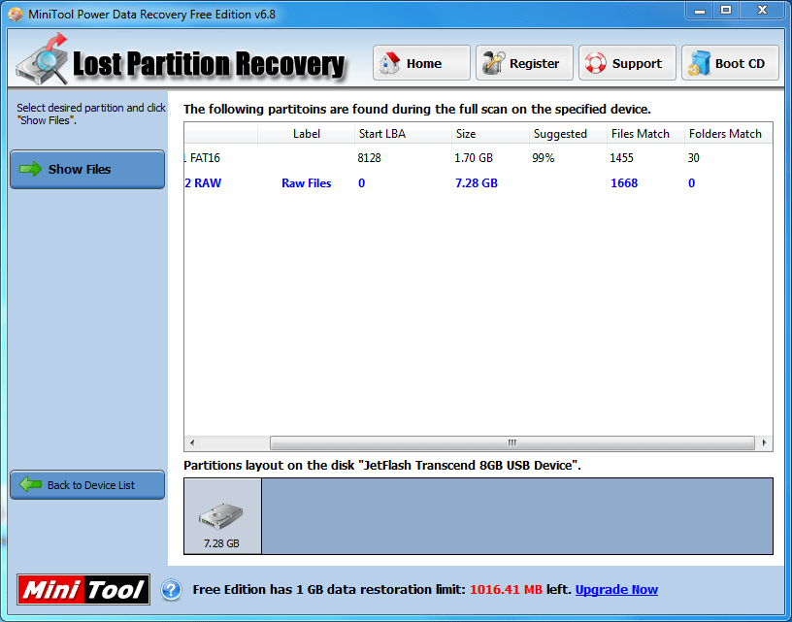Sort by the Start LBA column header
Screen dimensions: 792x622
point(403,134)
